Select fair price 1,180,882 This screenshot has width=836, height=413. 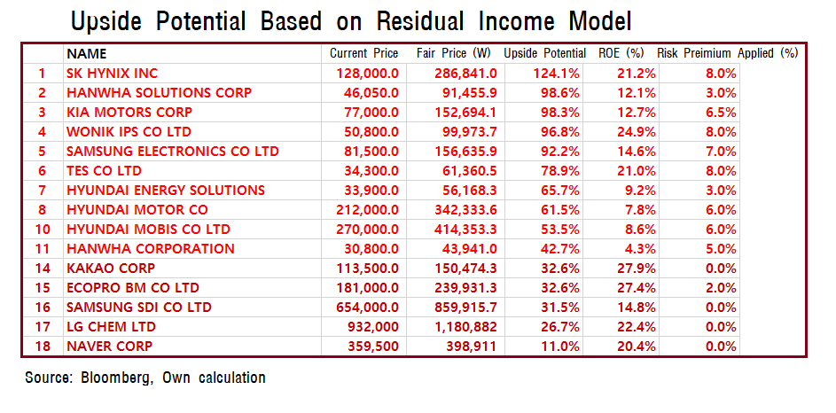[466, 327]
